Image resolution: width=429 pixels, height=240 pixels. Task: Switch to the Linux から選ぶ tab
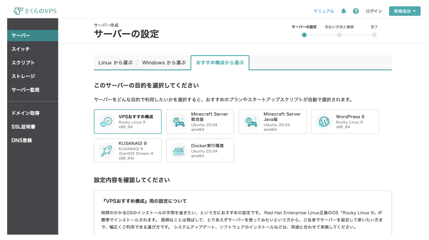pos(115,63)
